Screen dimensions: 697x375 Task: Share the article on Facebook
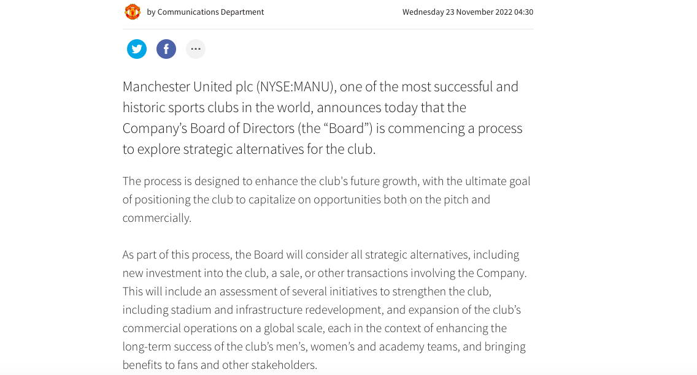pos(166,49)
